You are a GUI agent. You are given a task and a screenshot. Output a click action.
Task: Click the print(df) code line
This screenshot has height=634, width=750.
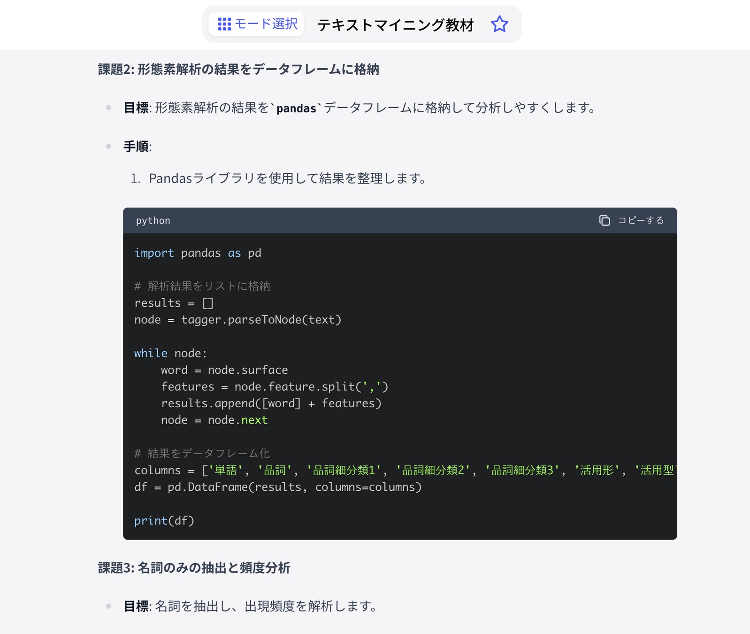click(x=164, y=521)
